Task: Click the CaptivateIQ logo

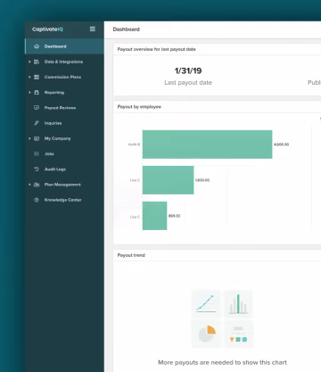Action: coord(47,29)
